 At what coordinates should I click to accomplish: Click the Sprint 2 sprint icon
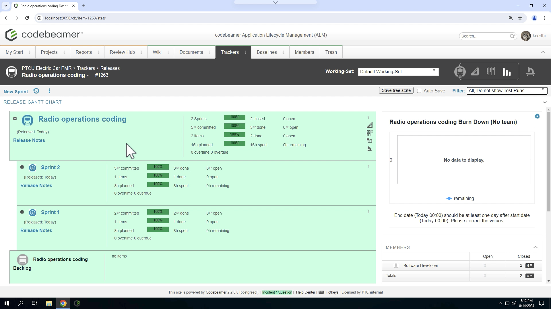tap(33, 168)
